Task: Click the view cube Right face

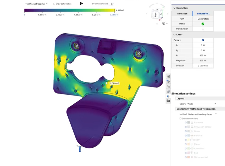Action: pos(156,14)
